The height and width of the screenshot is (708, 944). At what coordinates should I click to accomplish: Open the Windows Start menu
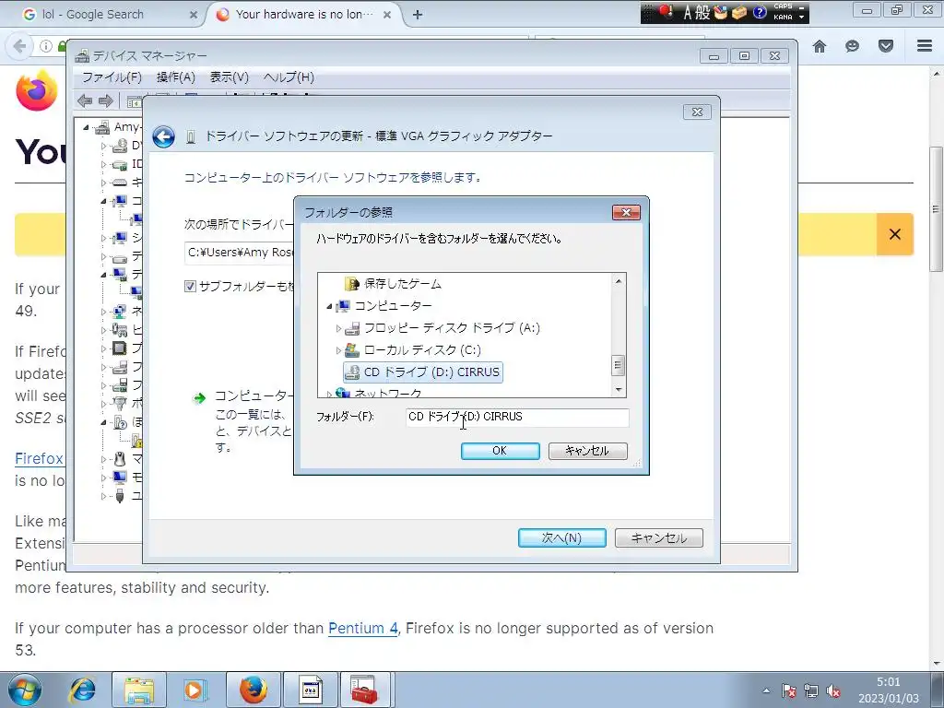point(25,690)
